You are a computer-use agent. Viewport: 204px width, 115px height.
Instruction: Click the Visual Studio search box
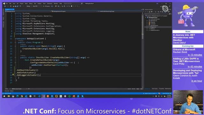(x=73, y=4)
